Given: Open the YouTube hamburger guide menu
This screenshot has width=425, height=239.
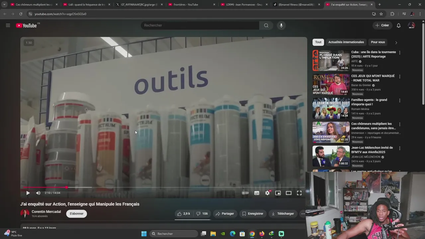Looking at the screenshot, I should pyautogui.click(x=8, y=25).
